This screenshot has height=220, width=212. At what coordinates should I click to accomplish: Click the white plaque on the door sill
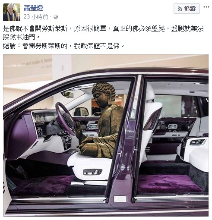pos(120,199)
